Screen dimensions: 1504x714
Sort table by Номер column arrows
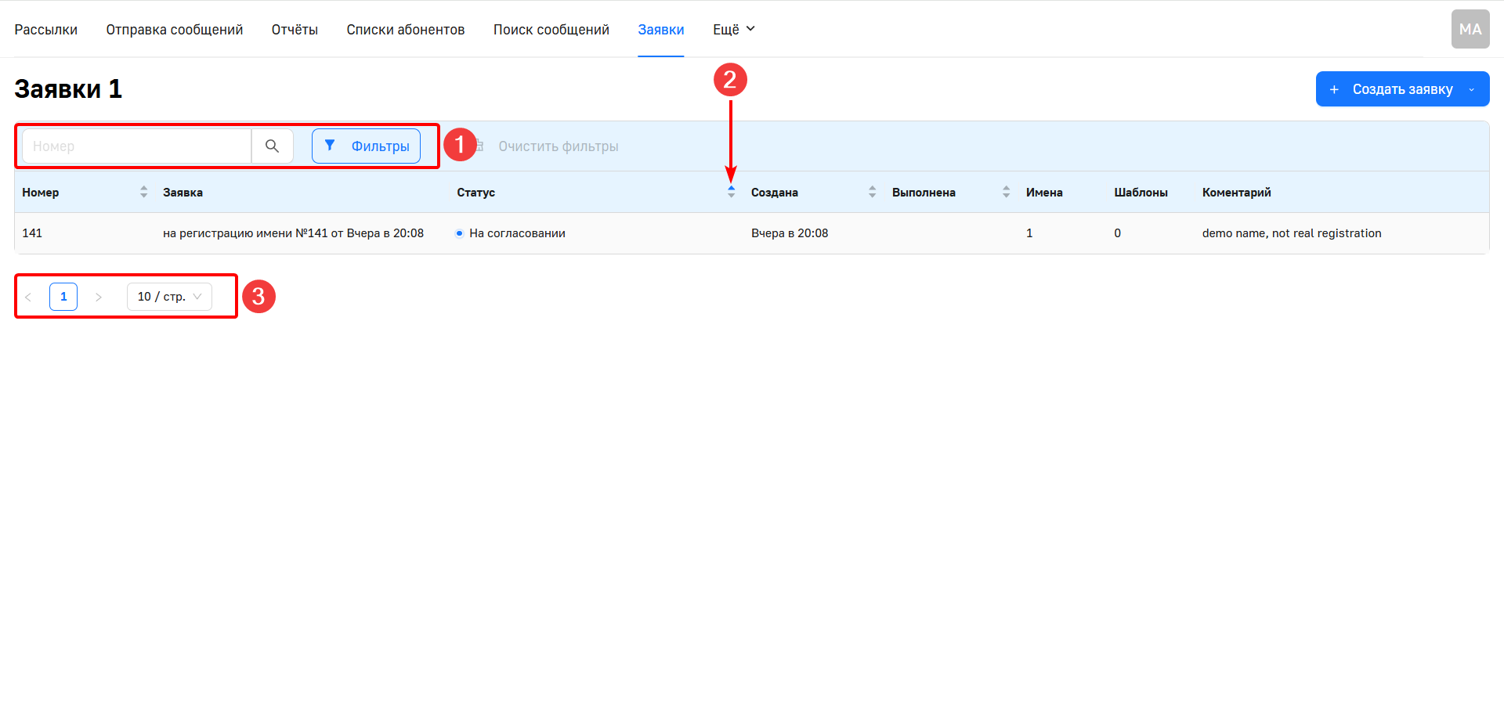143,193
